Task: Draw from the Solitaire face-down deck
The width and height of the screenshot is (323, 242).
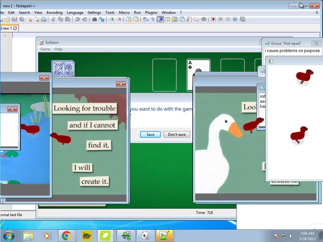Action: pyautogui.click(x=63, y=69)
